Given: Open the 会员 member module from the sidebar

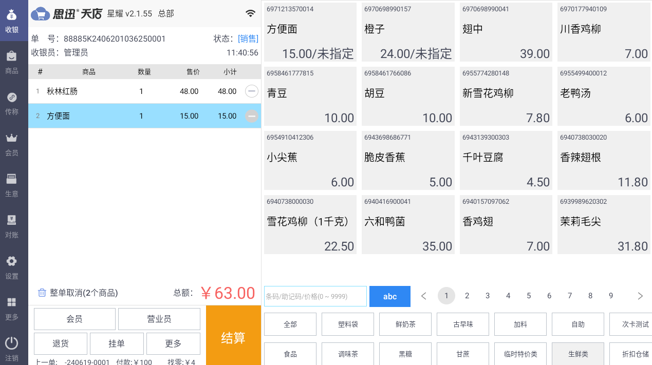Looking at the screenshot, I should pos(13,144).
